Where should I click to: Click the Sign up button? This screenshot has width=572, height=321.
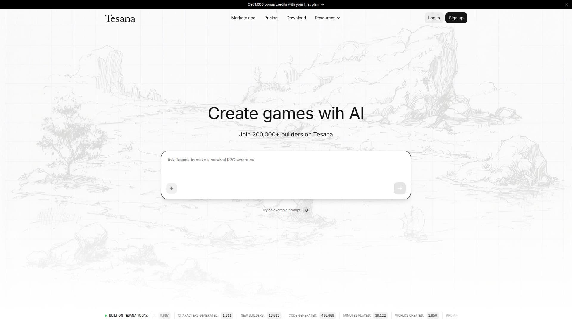click(456, 18)
